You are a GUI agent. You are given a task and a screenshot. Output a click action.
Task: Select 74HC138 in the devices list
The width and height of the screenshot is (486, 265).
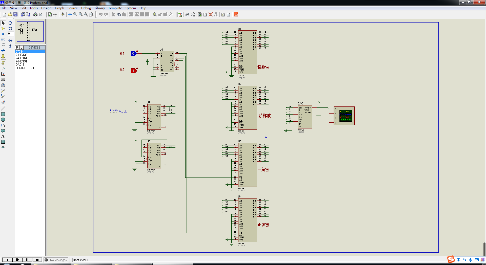[22, 55]
